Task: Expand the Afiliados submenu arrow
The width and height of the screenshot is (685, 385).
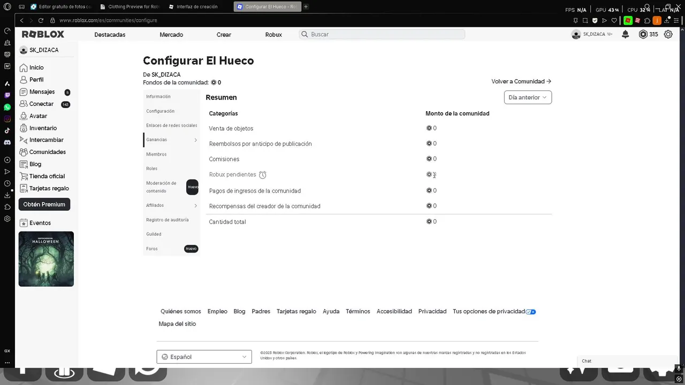Action: [x=195, y=206]
